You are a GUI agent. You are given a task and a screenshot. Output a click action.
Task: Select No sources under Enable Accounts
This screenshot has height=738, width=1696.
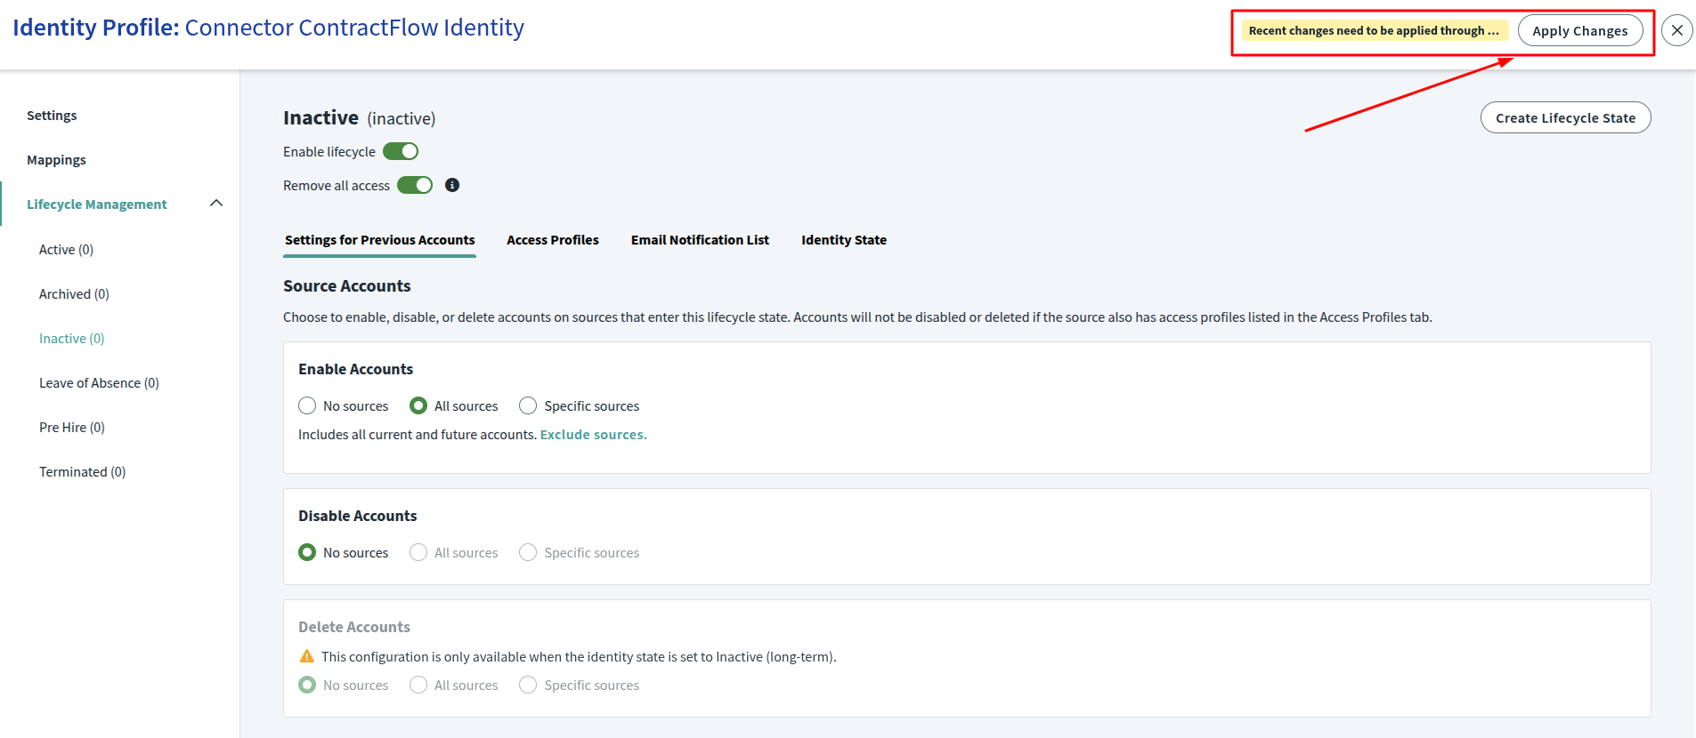(x=307, y=406)
